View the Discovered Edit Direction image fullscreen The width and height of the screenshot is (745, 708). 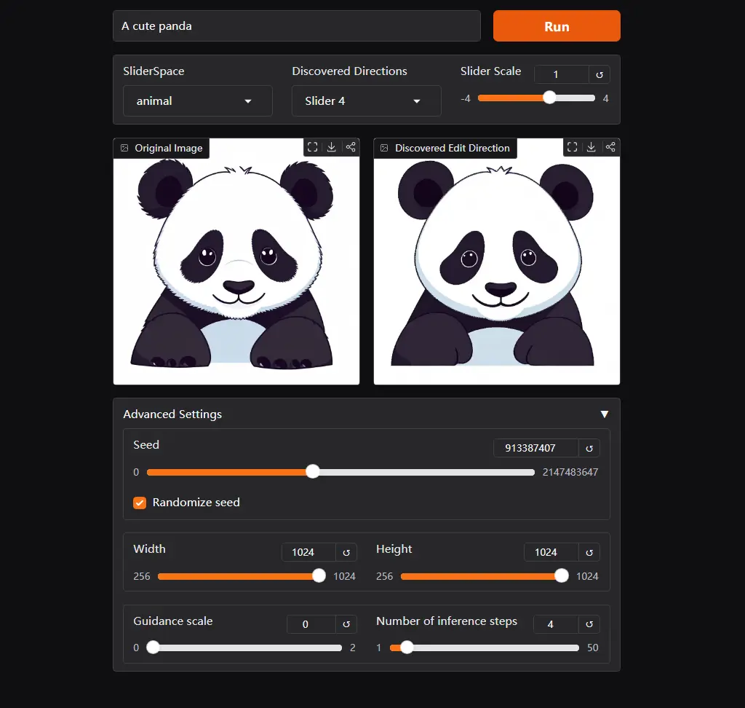point(572,147)
